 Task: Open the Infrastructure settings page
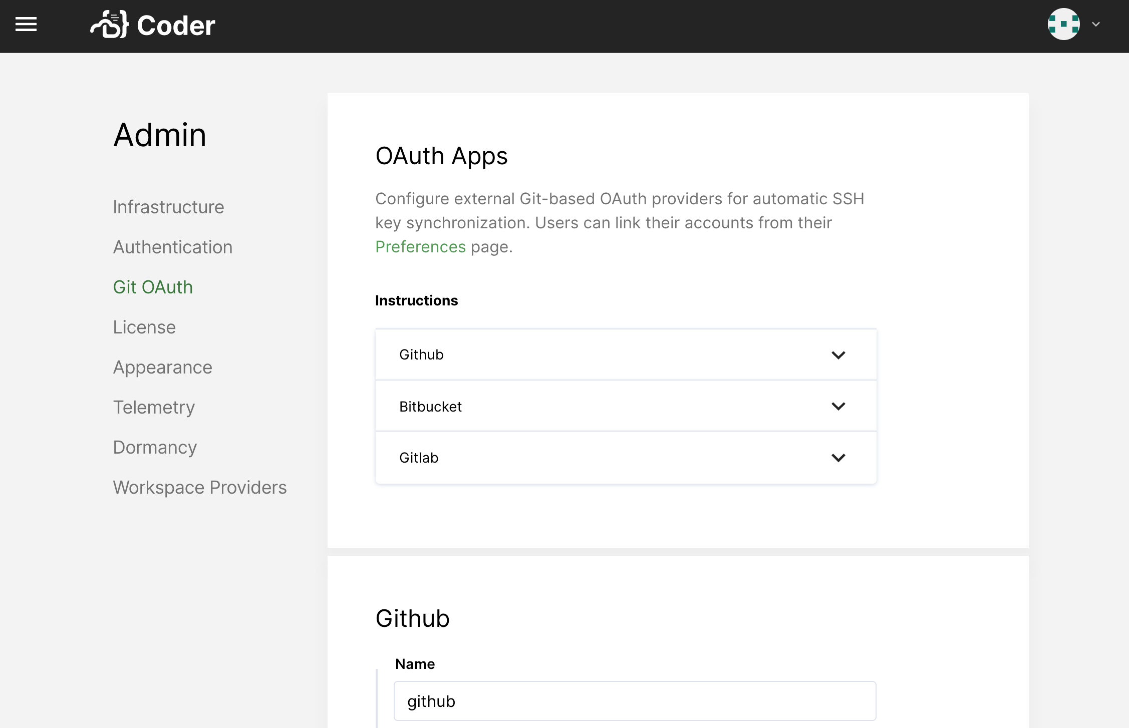coord(168,207)
